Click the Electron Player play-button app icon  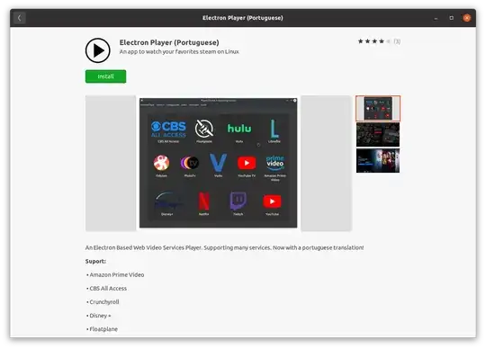pyautogui.click(x=97, y=50)
